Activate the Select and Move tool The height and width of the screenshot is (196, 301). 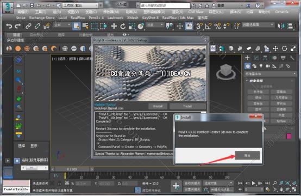coord(114,26)
